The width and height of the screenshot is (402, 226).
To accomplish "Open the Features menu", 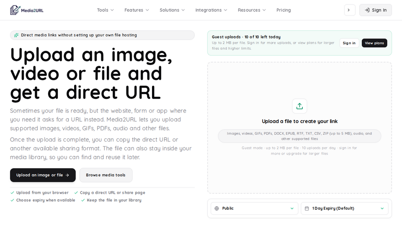I will coord(137,10).
